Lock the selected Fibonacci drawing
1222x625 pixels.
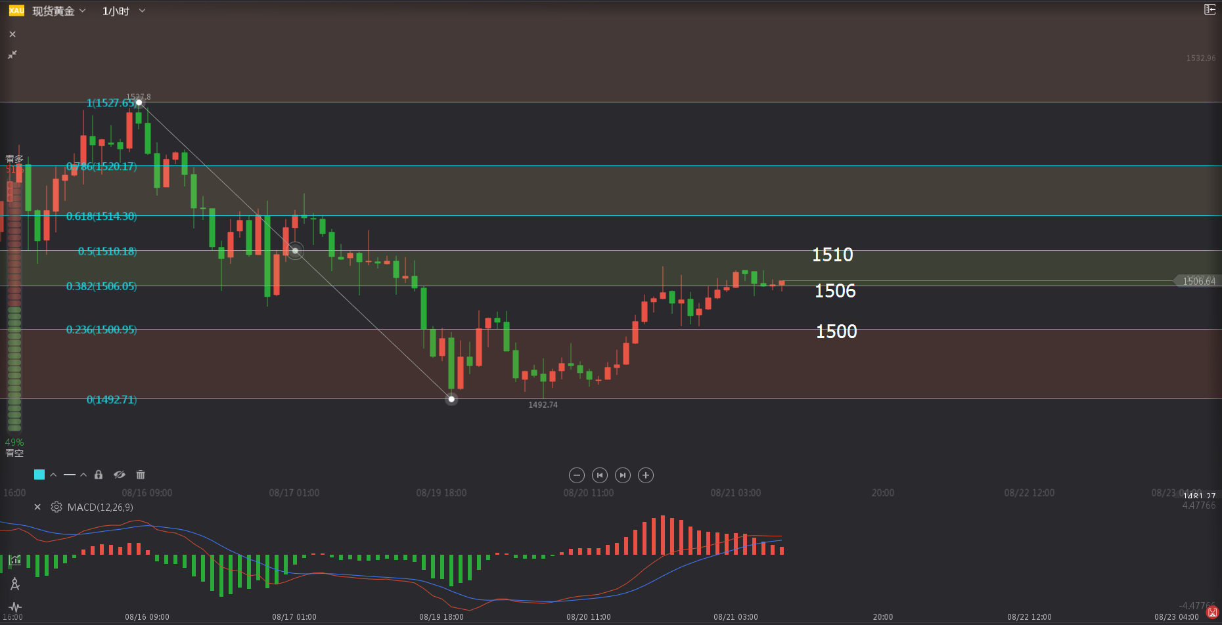pos(99,475)
